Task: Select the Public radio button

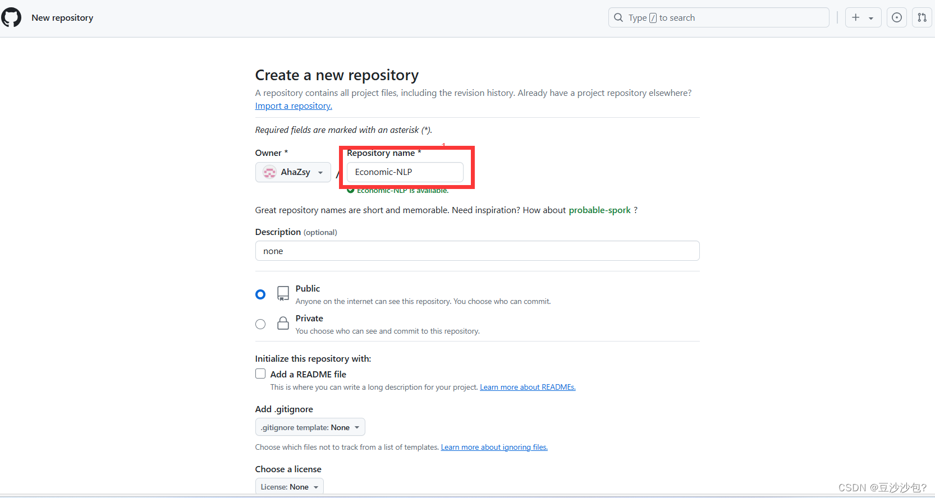Action: tap(260, 294)
